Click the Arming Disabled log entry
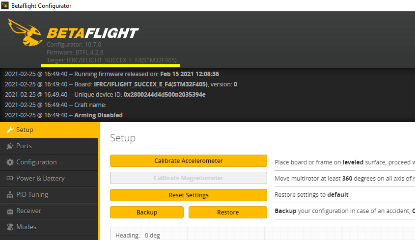This screenshot has width=415, height=240. [98, 115]
